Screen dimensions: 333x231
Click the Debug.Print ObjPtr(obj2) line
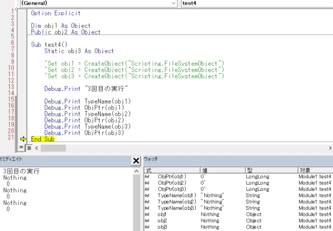(x=84, y=120)
